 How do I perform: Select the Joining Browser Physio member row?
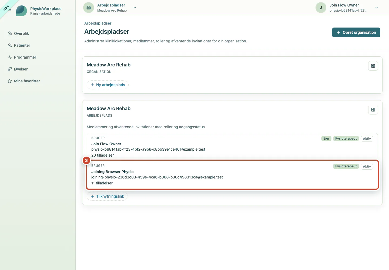(232, 175)
